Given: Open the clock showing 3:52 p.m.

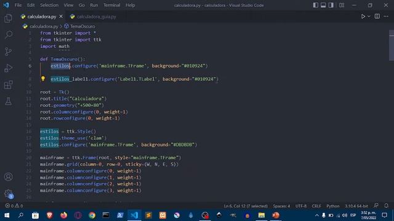Looking at the screenshot, I should pyautogui.click(x=369, y=215).
